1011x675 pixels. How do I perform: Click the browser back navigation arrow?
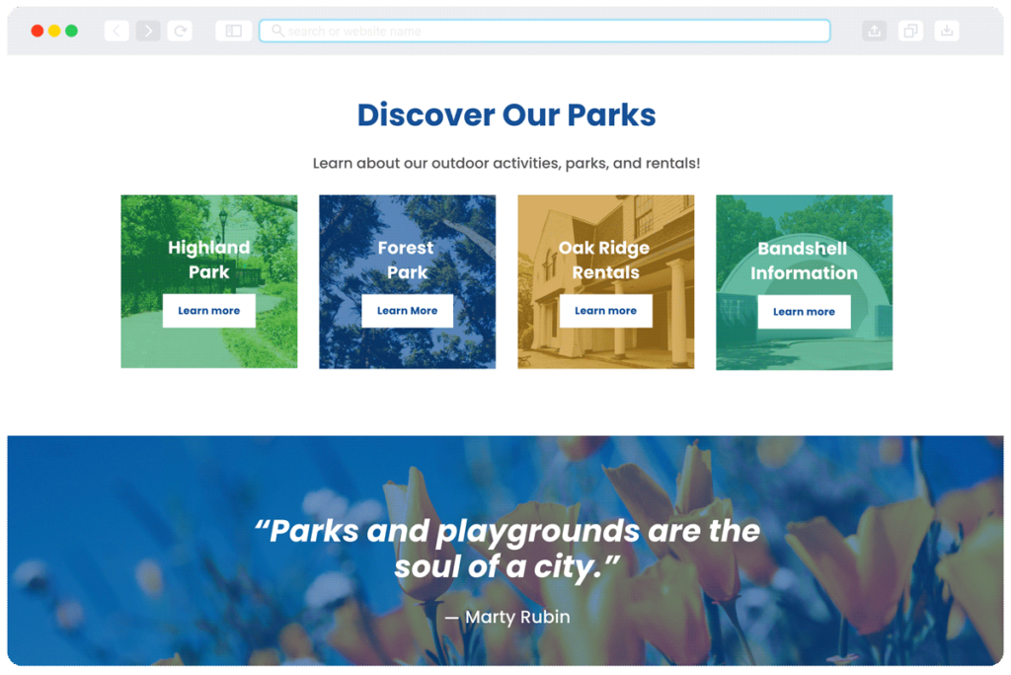116,30
